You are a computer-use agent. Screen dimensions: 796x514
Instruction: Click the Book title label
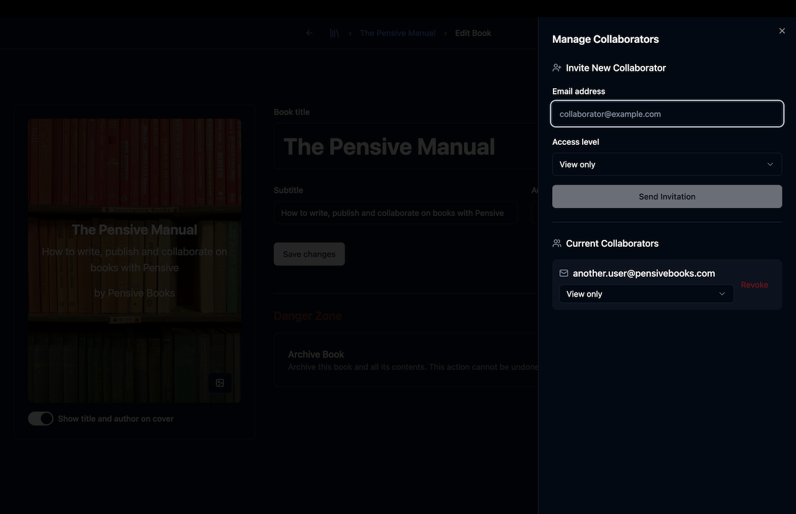point(292,112)
